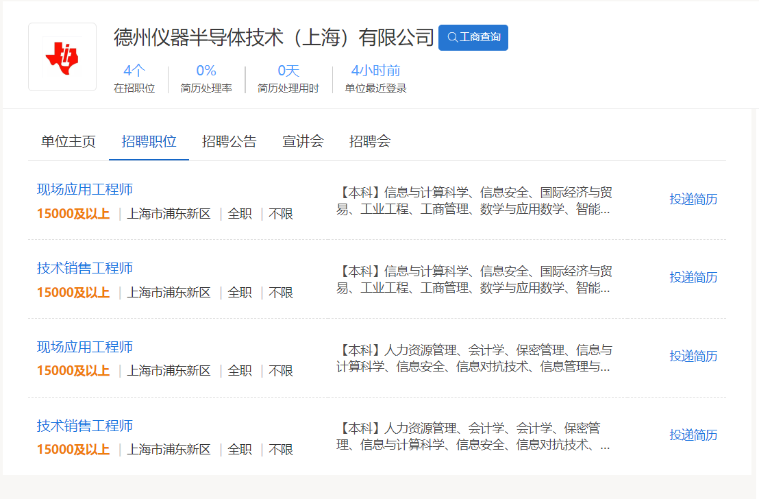Click 投递简历 for last 技术销售工程师
Viewport: 759px width, 499px height.
pyautogui.click(x=693, y=435)
